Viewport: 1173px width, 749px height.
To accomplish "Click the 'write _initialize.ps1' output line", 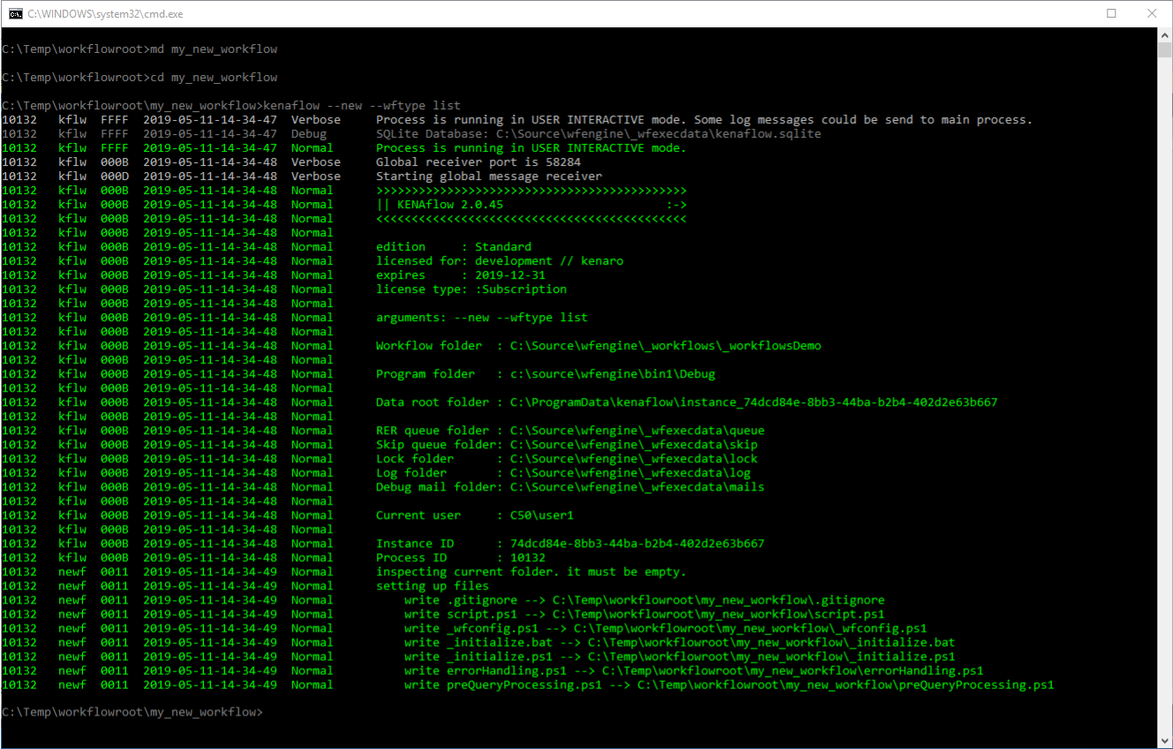I will click(x=680, y=656).
